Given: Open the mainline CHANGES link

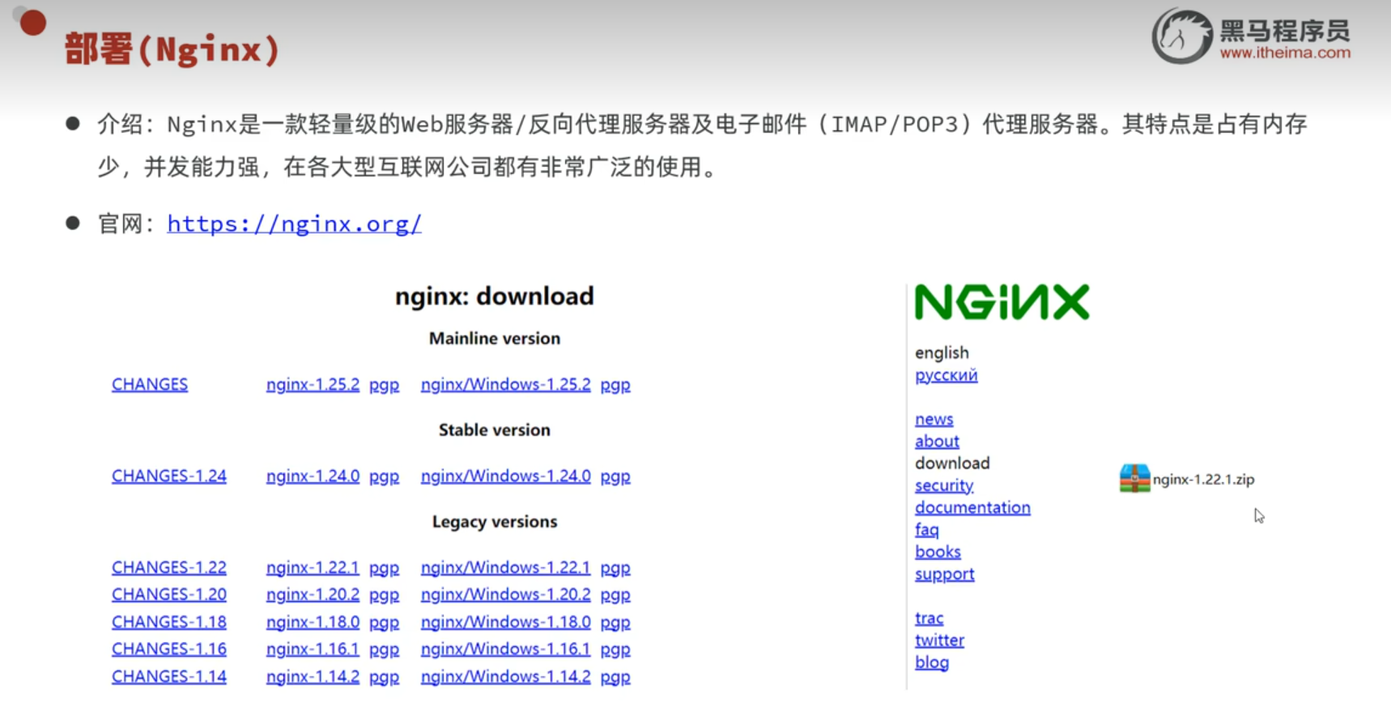Looking at the screenshot, I should [x=150, y=384].
